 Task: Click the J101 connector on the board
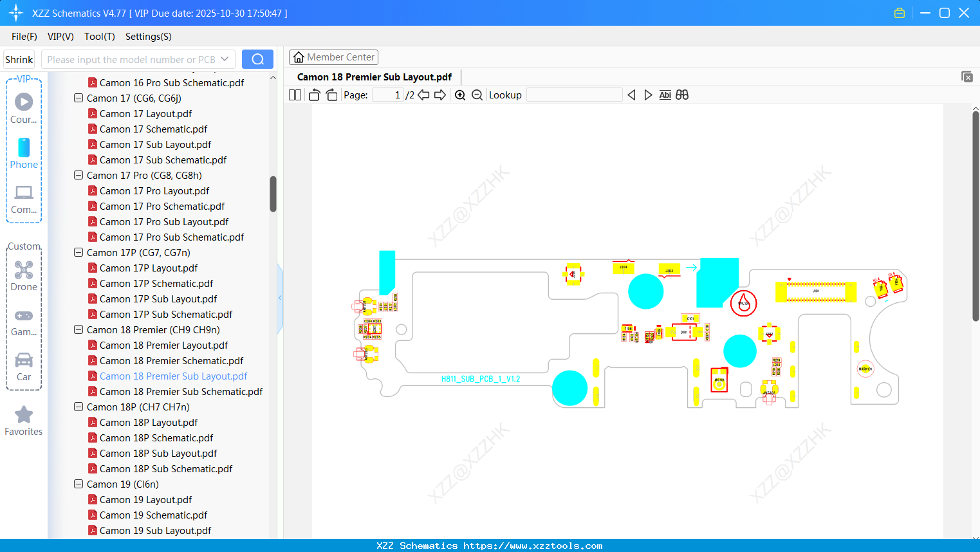[816, 291]
